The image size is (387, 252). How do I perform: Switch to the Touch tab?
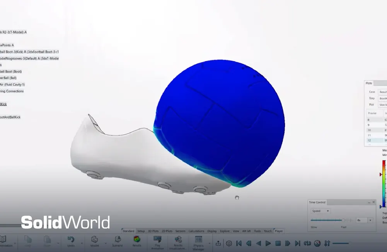(268, 231)
